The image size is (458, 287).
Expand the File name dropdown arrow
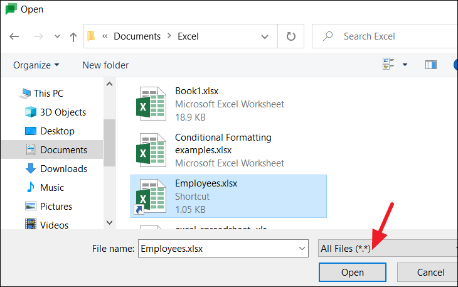click(302, 249)
